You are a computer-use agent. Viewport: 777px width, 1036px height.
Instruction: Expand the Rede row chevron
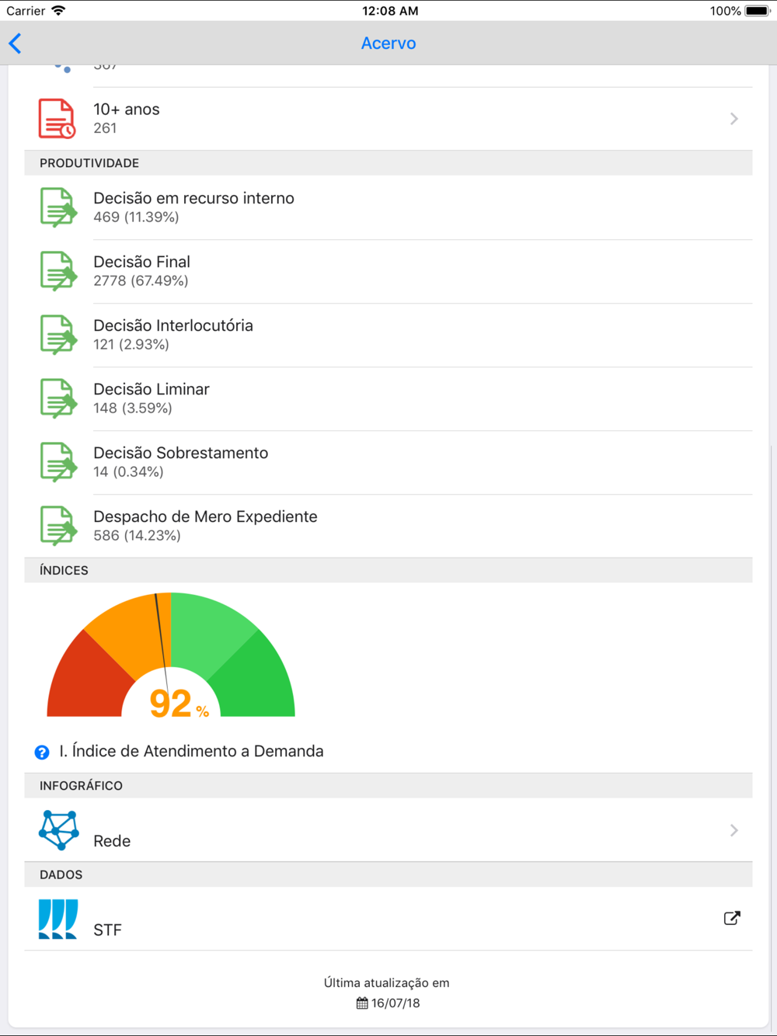734,830
